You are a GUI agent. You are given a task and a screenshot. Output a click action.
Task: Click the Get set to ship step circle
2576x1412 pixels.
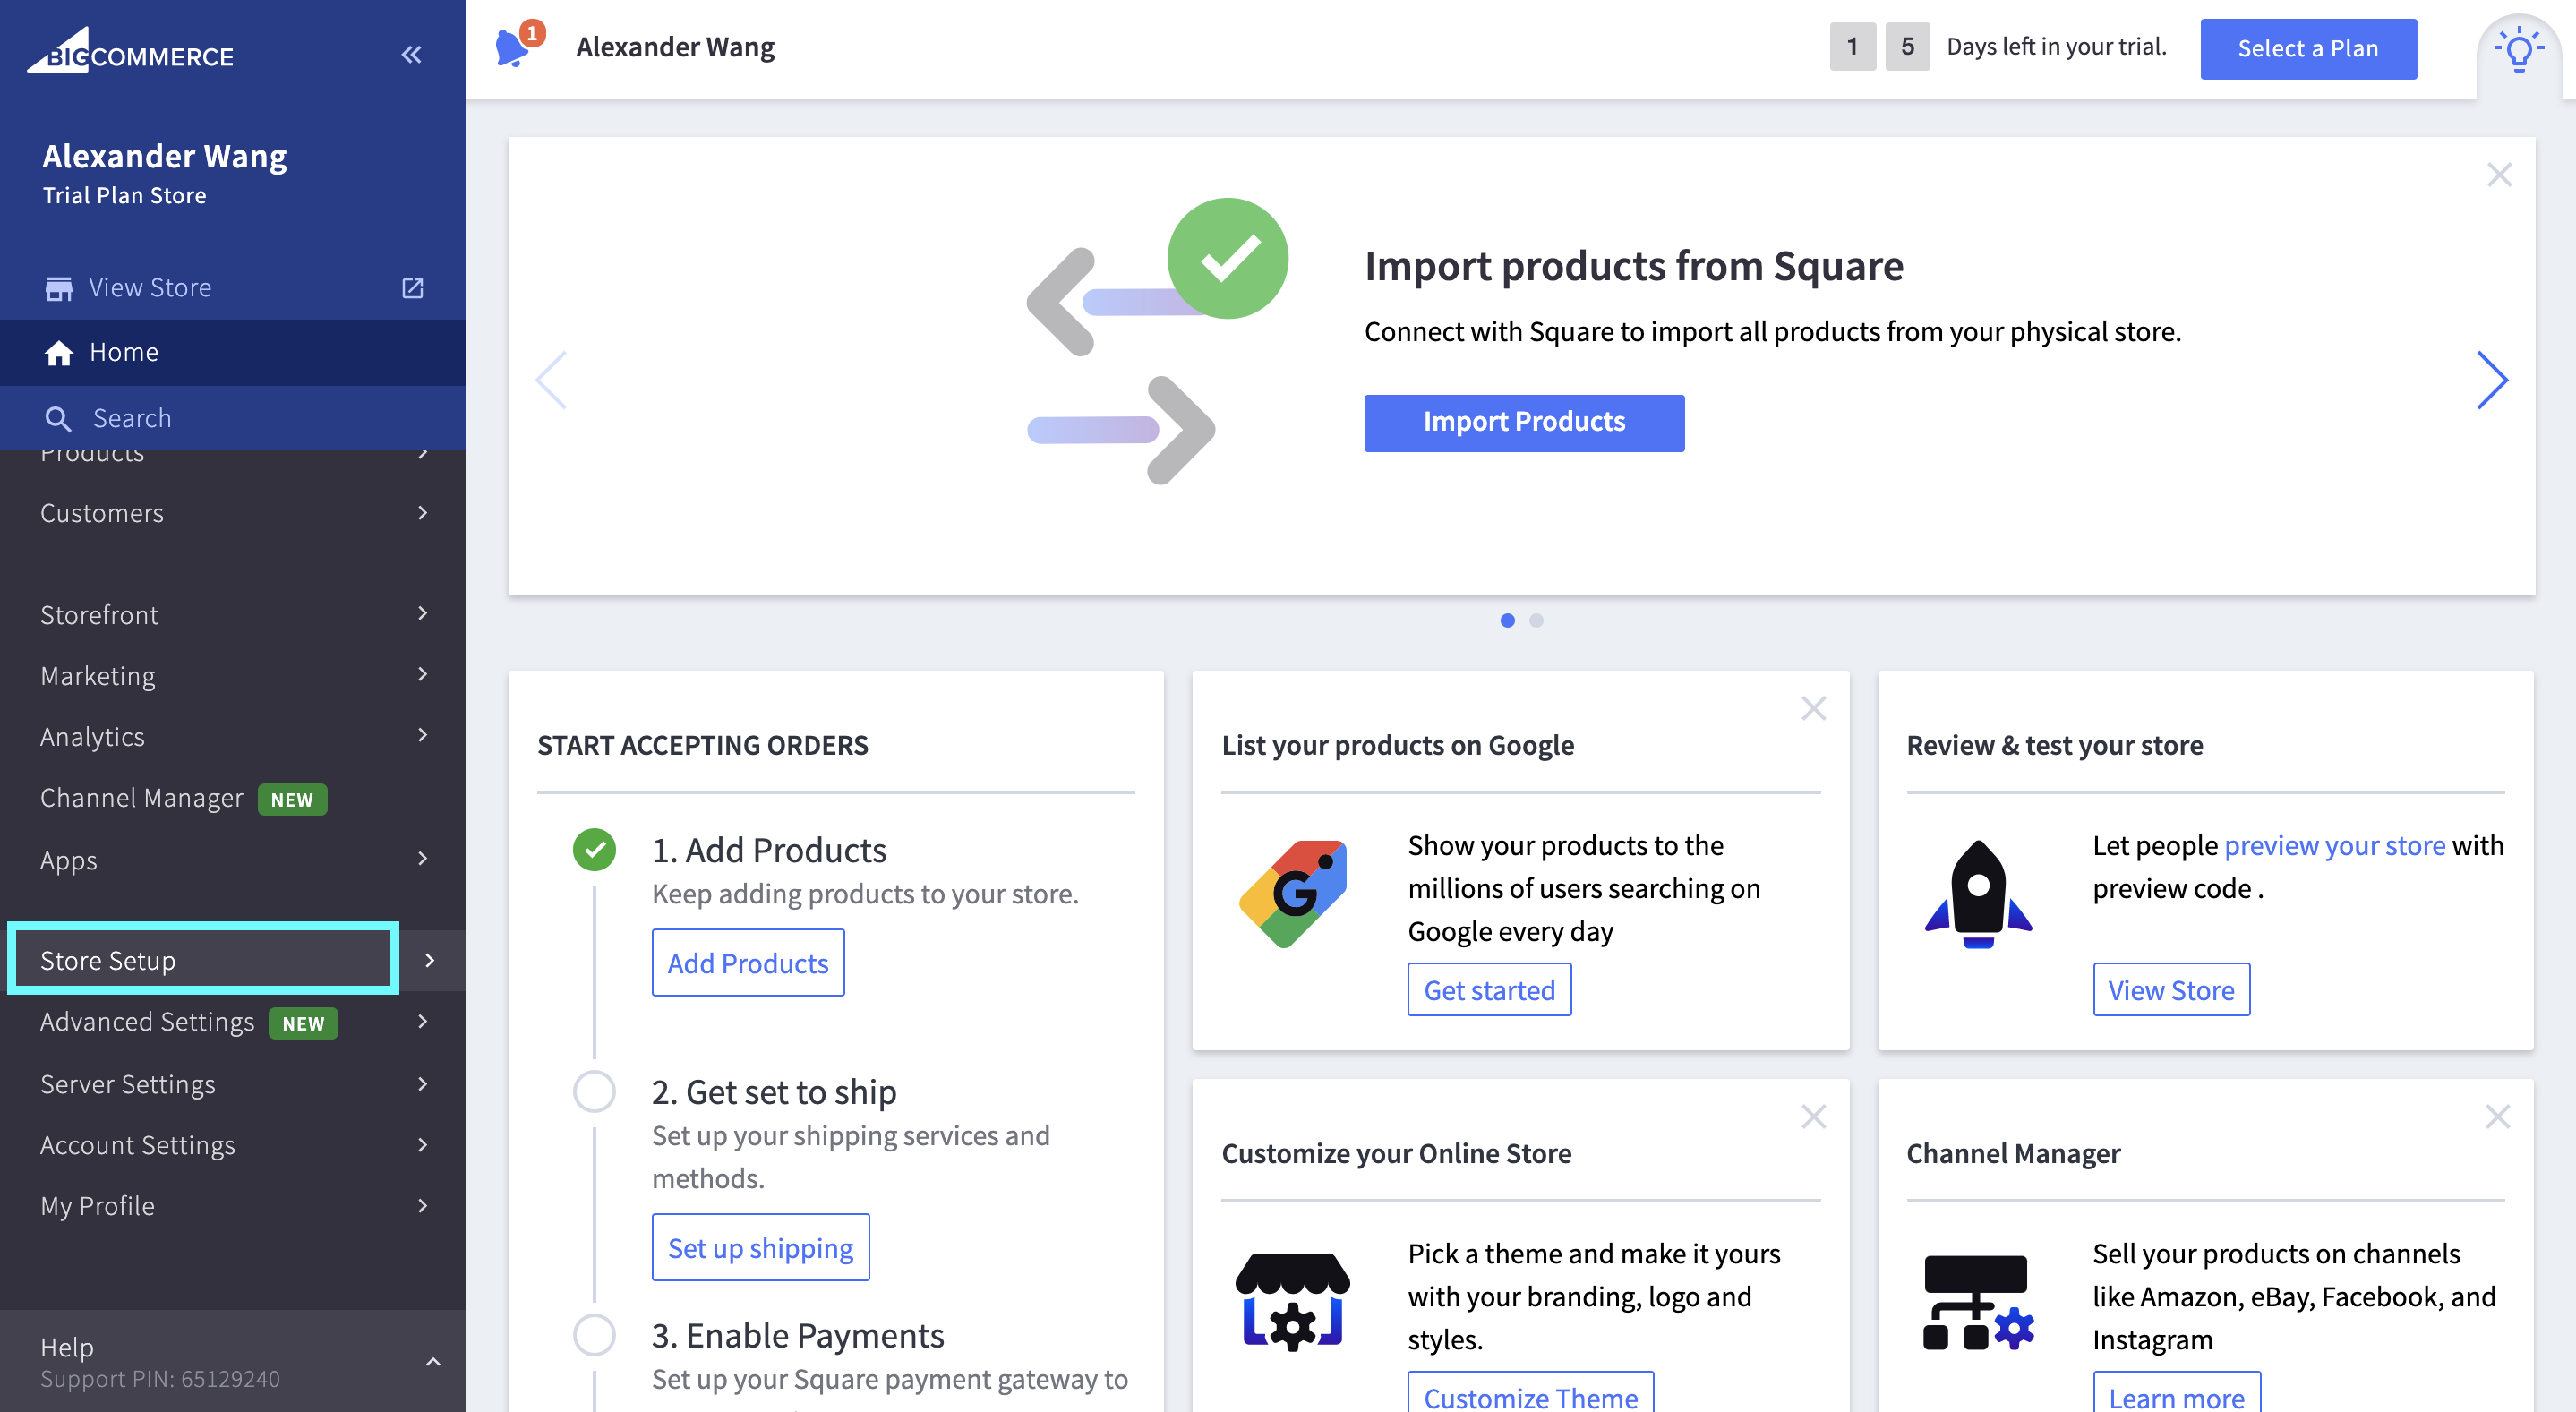click(594, 1091)
